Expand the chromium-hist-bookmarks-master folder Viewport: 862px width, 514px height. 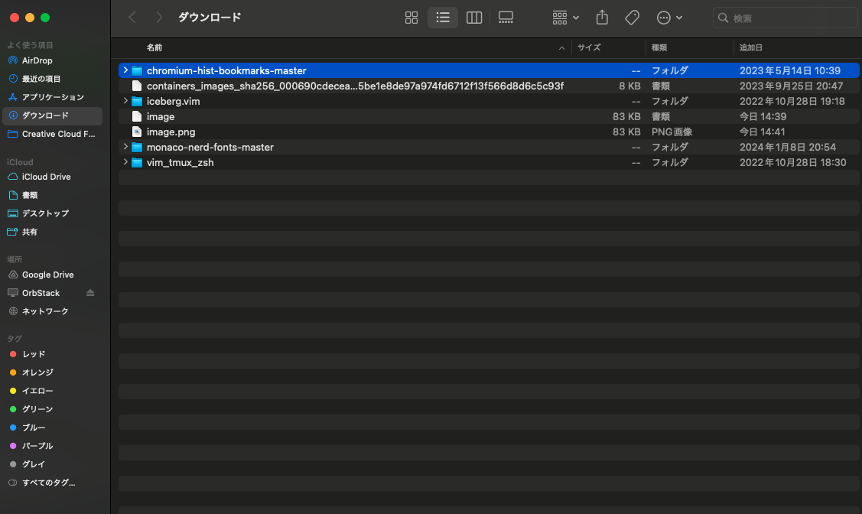[125, 70]
